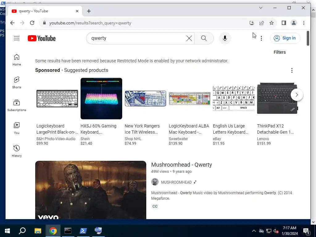Screen dimensions: 316x237
Task: Click the install app icon in address bar
Action: point(252,23)
